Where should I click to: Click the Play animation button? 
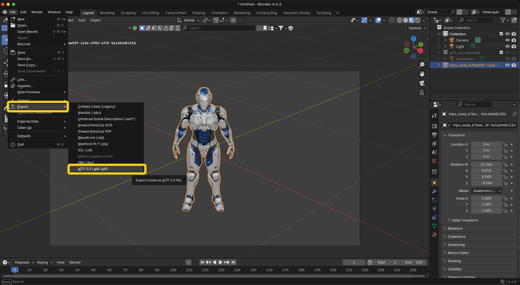pyautogui.click(x=220, y=262)
